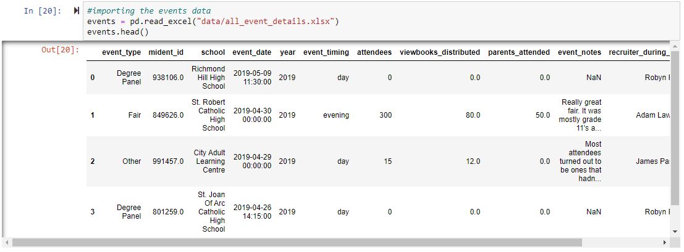Image resolution: width=684 pixels, height=252 pixels.
Task: Click the importing the events data comment
Action: [x=149, y=11]
